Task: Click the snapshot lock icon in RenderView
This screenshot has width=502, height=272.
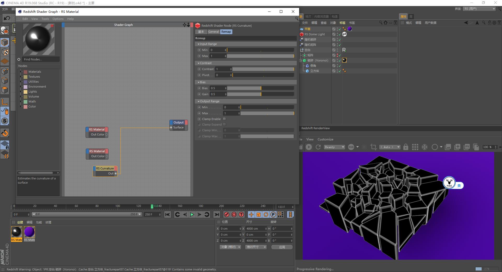Action: [x=406, y=147]
